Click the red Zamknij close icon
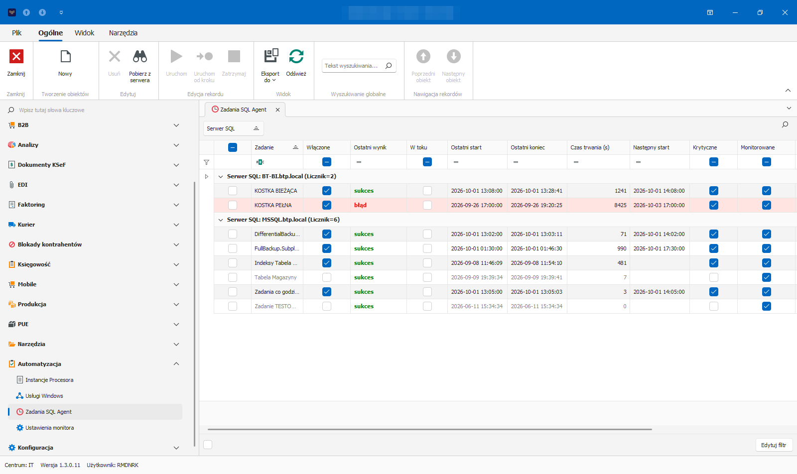 16,56
